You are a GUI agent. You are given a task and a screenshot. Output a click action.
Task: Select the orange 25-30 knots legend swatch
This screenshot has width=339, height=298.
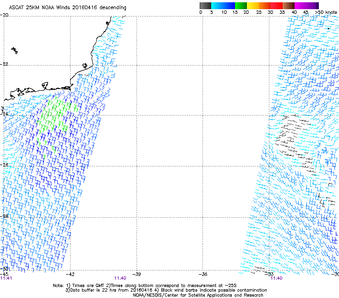[265, 6]
